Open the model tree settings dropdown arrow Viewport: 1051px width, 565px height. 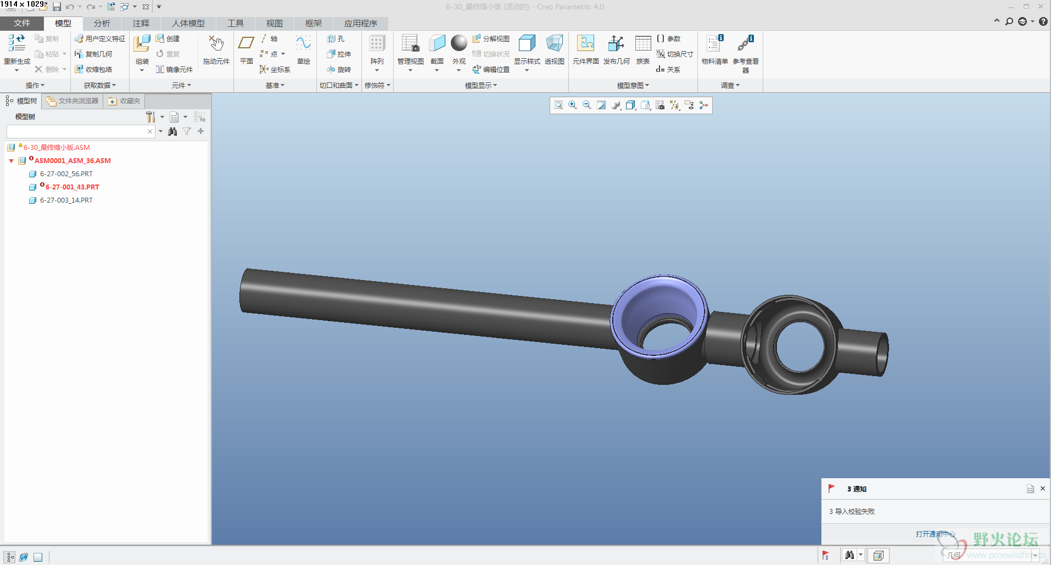[x=162, y=117]
